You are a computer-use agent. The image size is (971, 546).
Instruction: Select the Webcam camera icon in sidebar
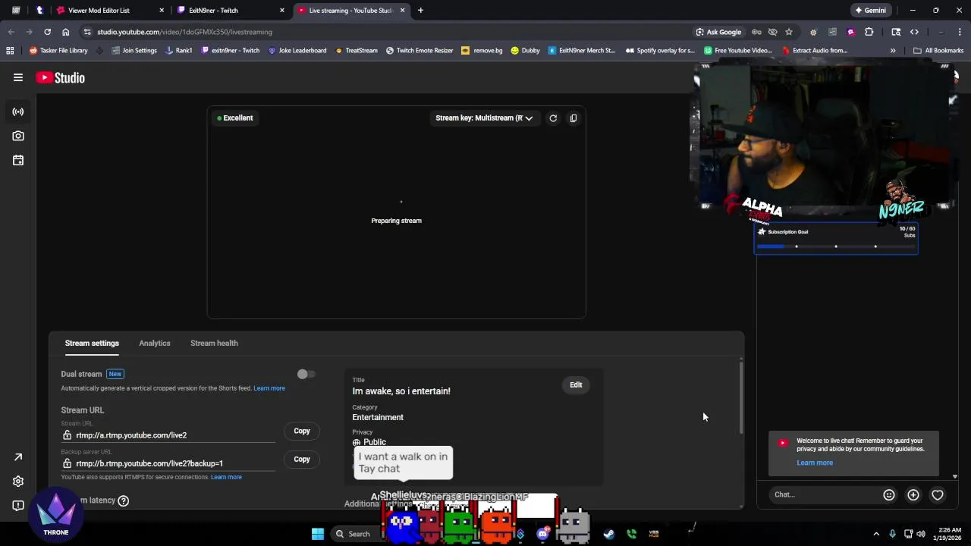(18, 136)
